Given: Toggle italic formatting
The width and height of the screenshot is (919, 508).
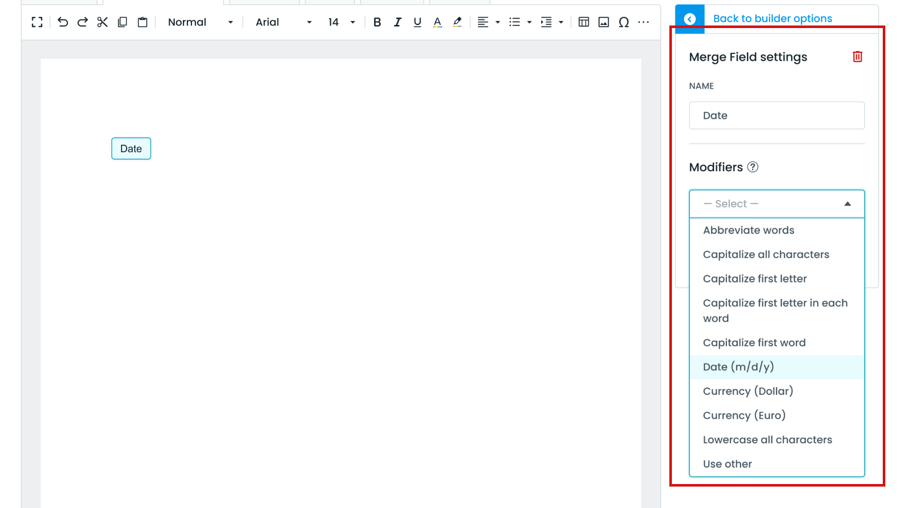Looking at the screenshot, I should tap(397, 22).
